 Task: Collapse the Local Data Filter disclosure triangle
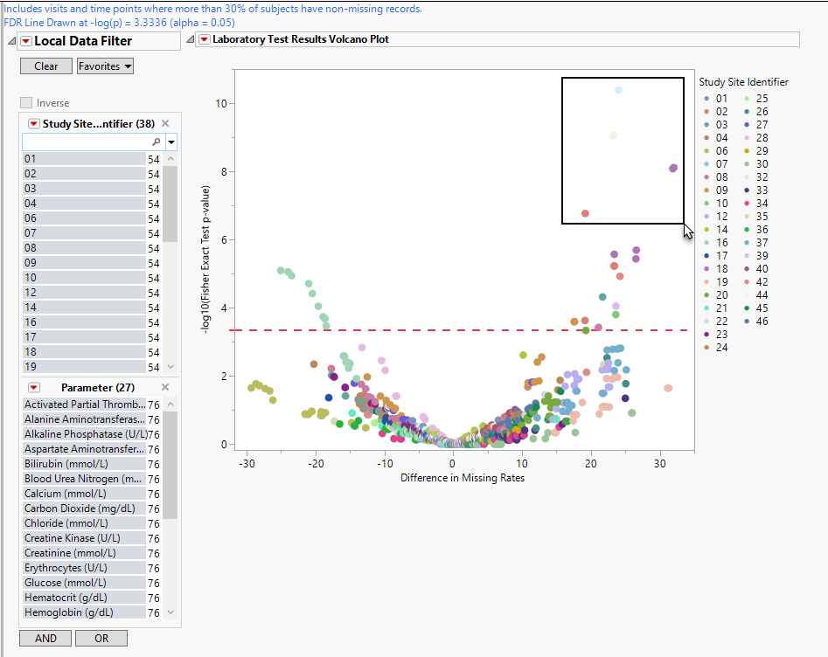[x=11, y=41]
